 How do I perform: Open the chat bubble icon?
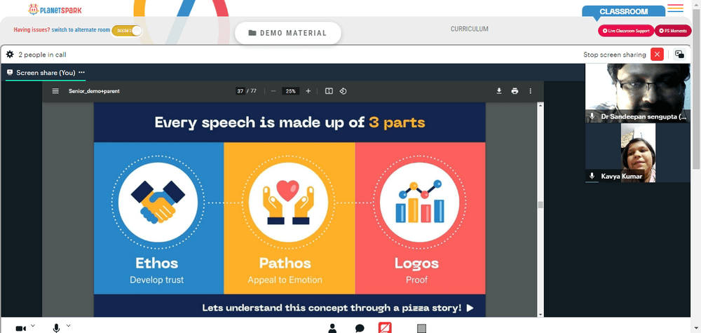tap(360, 329)
